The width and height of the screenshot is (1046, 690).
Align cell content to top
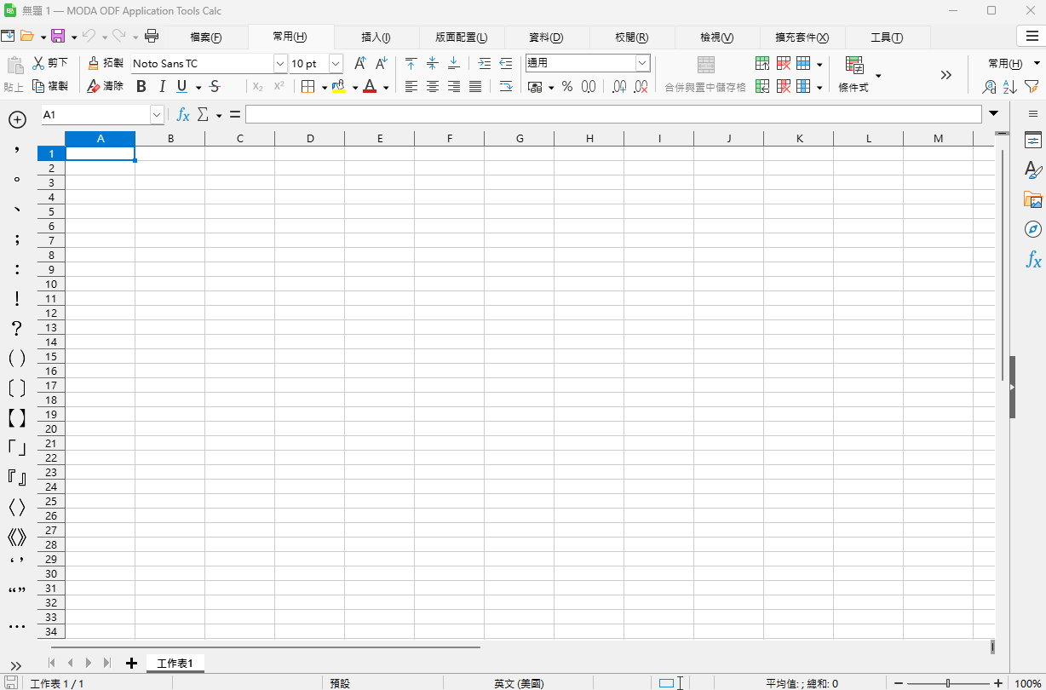411,63
